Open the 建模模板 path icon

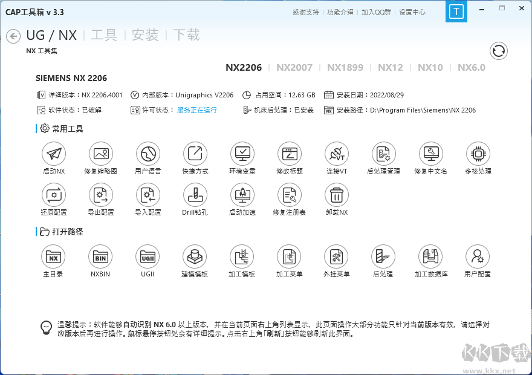tap(195, 256)
